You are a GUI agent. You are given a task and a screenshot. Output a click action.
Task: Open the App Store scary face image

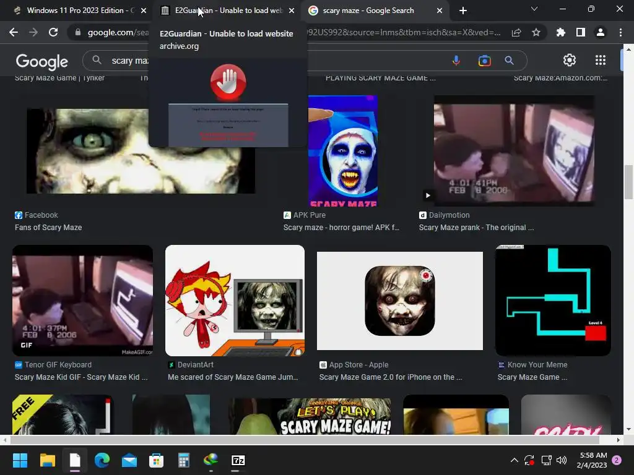click(x=400, y=301)
